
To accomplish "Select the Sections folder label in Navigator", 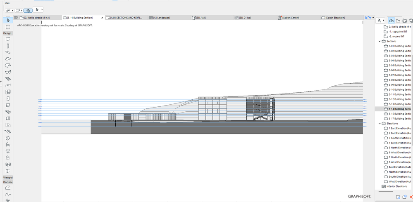I will click(391, 41).
